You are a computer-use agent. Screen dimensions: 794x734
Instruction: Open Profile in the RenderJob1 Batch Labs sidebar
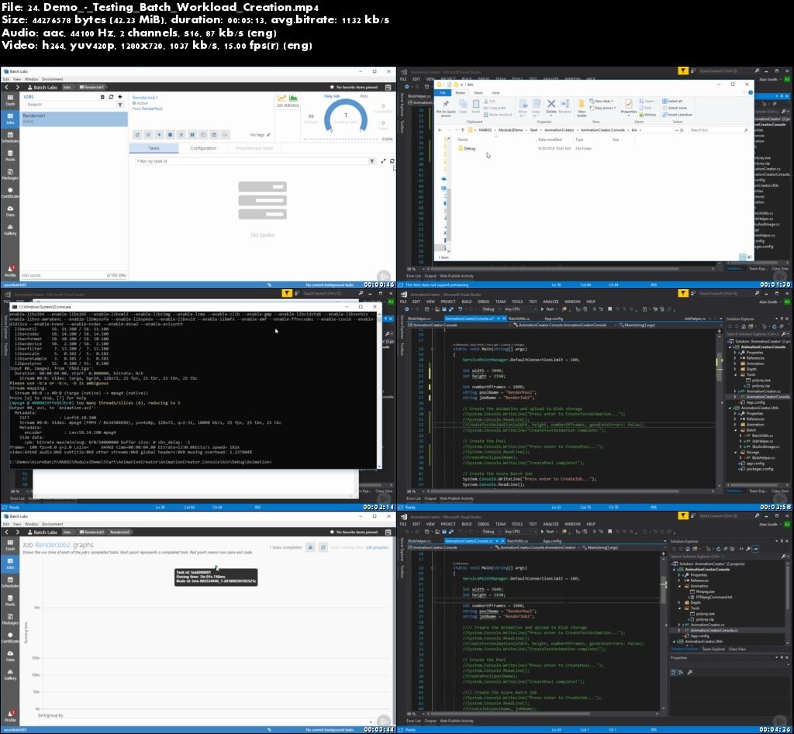[x=10, y=271]
